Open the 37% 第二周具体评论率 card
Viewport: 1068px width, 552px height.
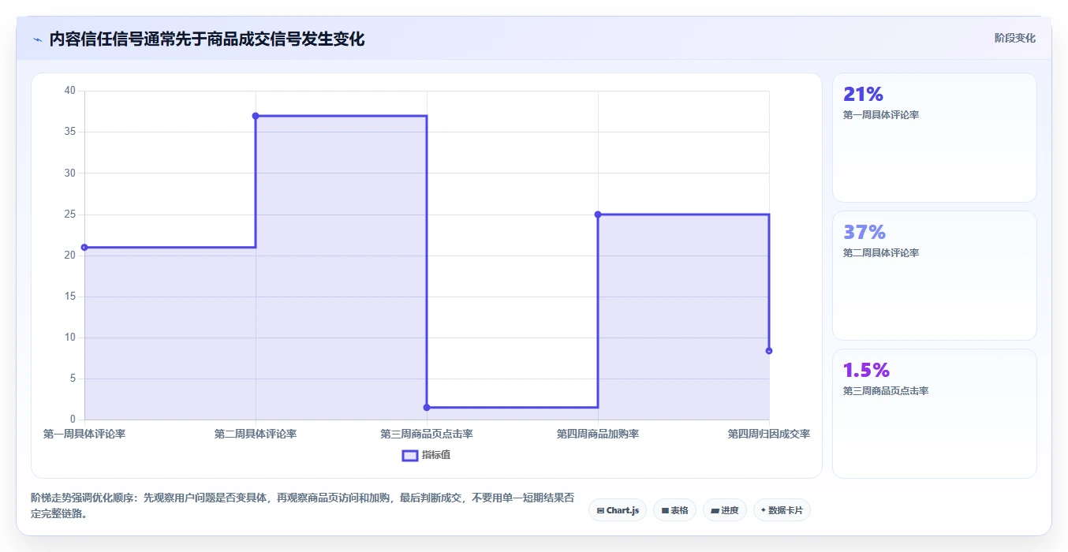(934, 275)
